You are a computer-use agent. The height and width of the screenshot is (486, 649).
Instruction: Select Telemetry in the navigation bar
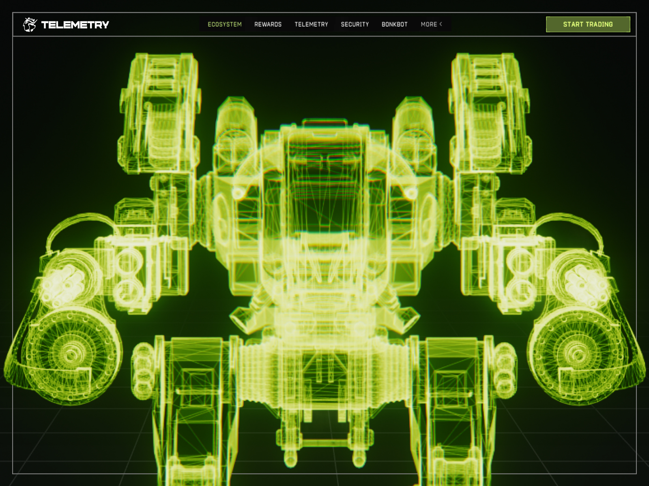311,24
